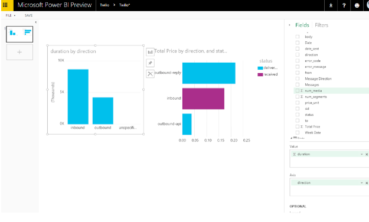369x222 pixels.
Task: Open dropdown arrow on duration value
Action: tap(361, 155)
